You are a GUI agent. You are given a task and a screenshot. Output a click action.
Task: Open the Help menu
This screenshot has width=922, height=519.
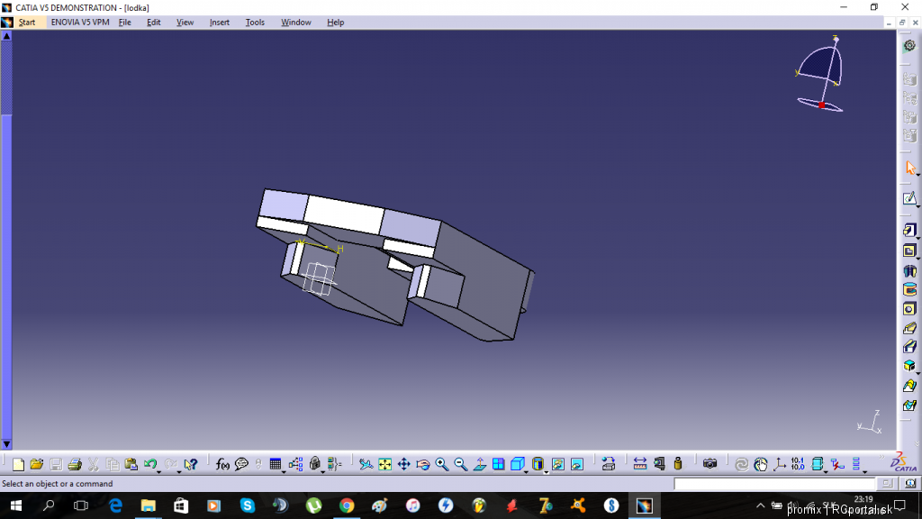pos(335,23)
